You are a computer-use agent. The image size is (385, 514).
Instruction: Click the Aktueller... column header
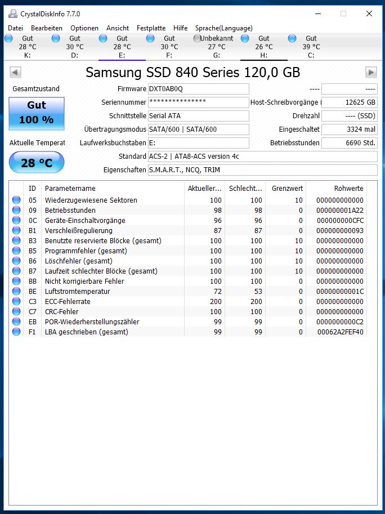[x=204, y=189]
